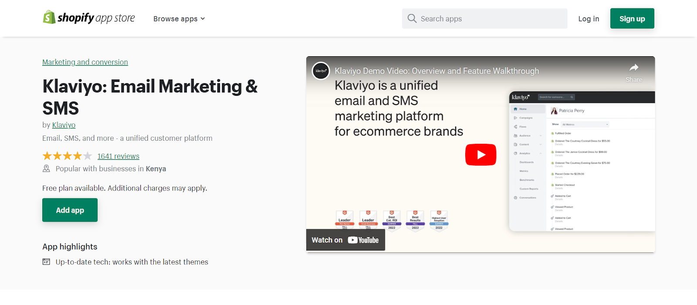Click the first Leader G2 badge
697x305 pixels.
pos(345,220)
